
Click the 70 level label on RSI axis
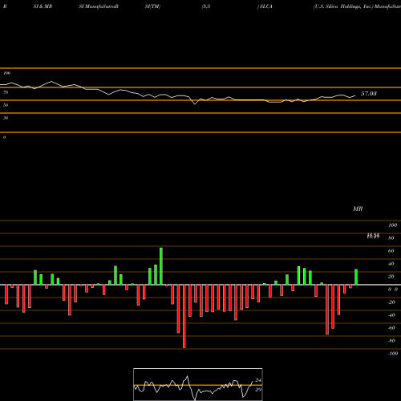[x=6, y=92]
